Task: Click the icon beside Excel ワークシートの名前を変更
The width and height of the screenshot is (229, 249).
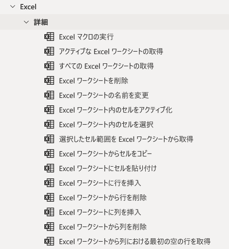Action: 49,95
